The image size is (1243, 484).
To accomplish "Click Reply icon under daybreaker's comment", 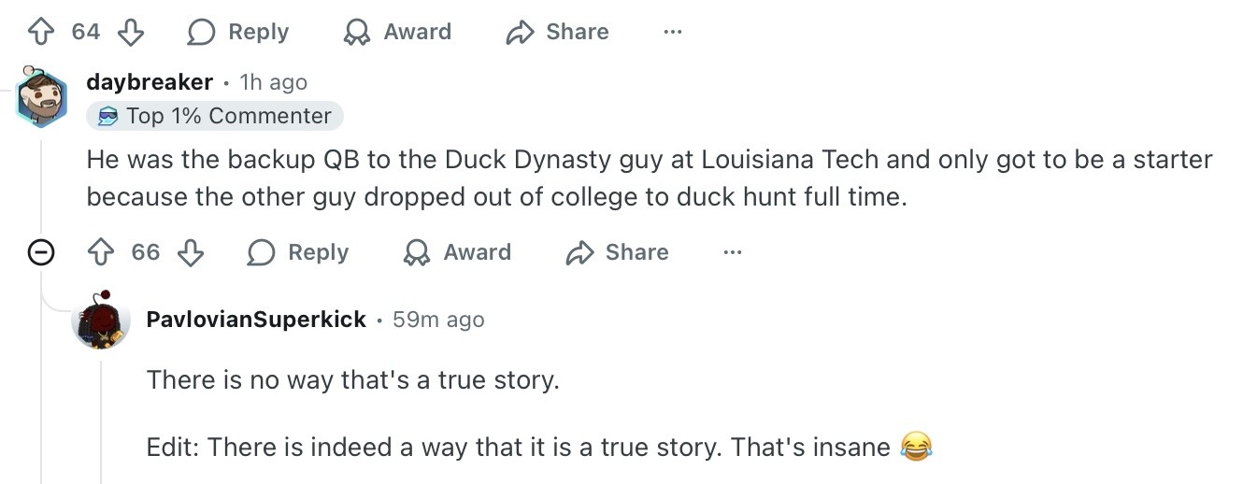I will click(261, 252).
